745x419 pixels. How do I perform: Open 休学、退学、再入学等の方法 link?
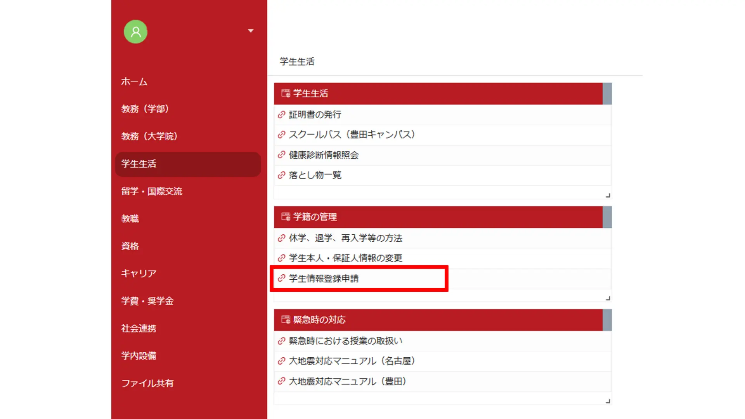[x=345, y=238]
